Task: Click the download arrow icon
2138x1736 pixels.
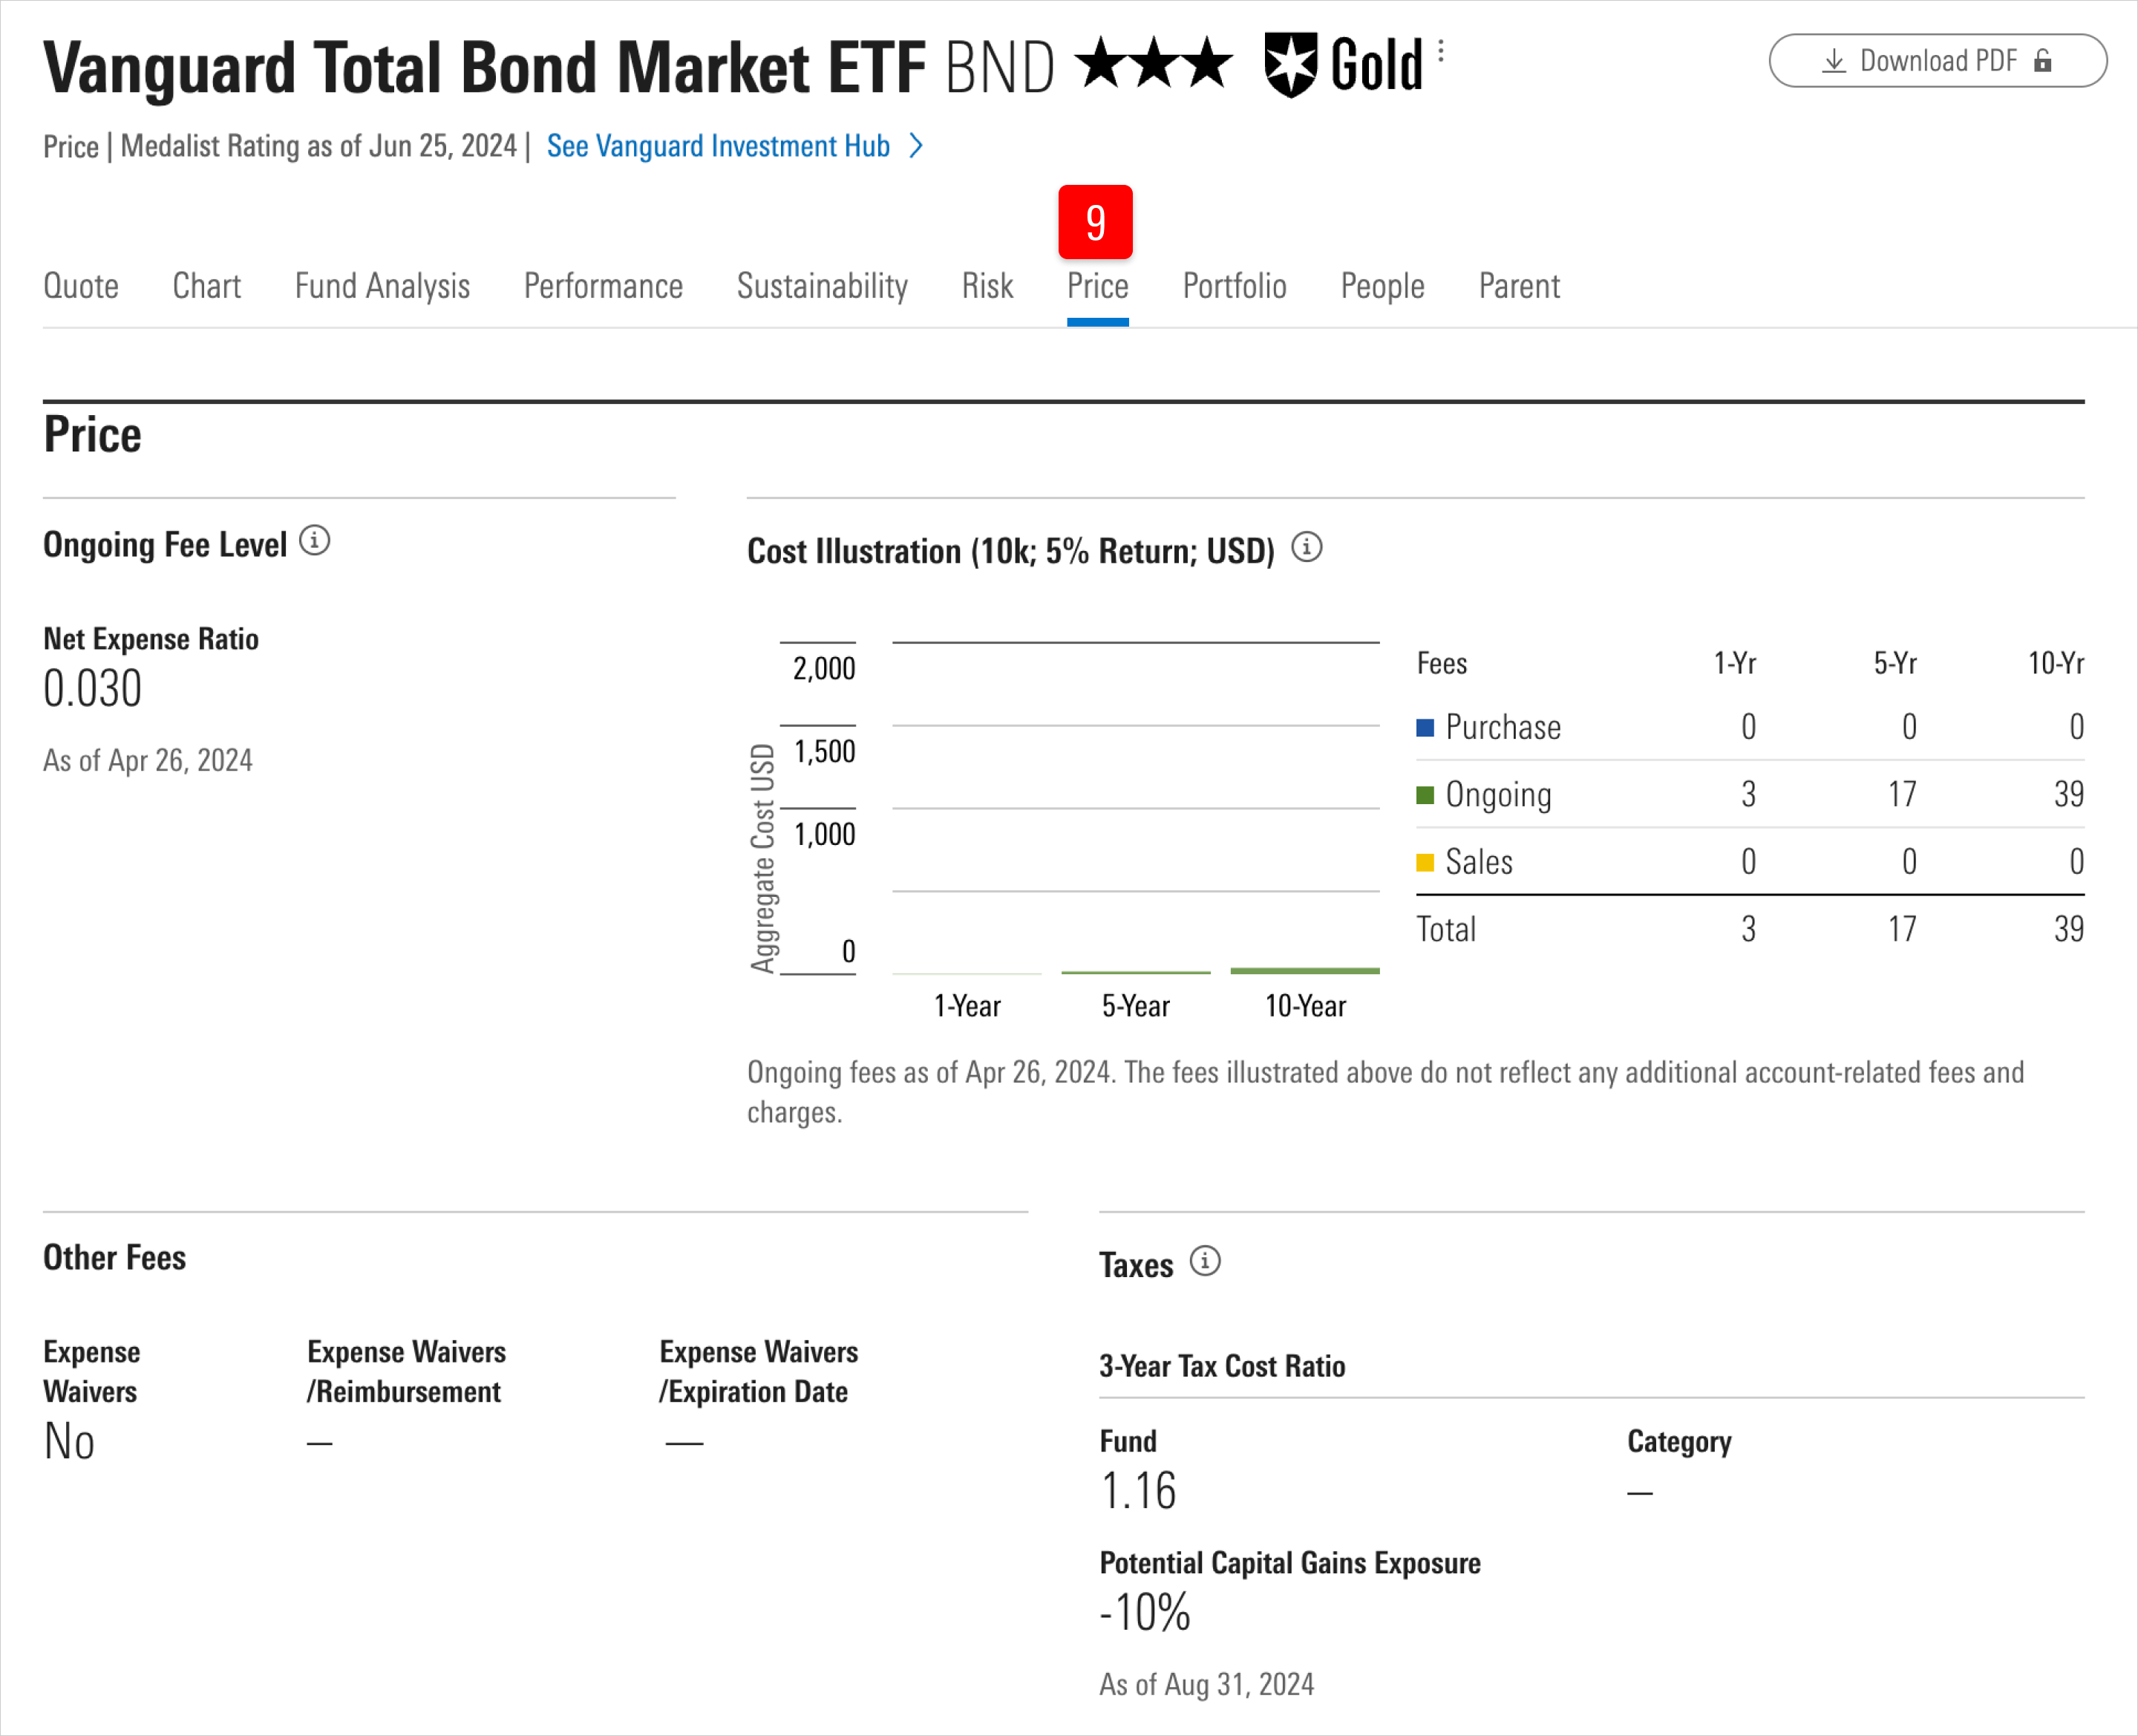Action: (x=1834, y=61)
